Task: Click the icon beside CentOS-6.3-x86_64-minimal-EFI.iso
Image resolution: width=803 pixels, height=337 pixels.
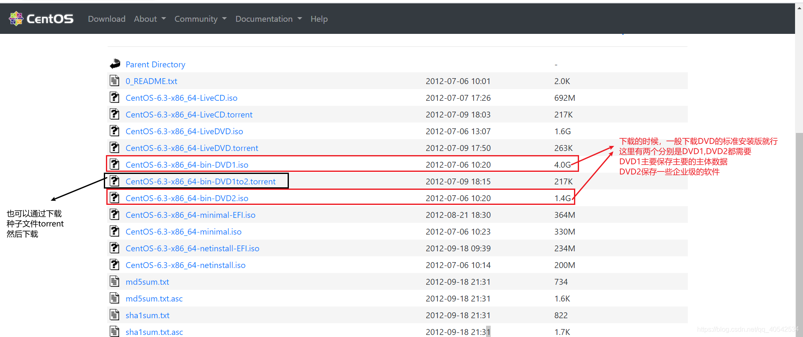Action: [114, 214]
